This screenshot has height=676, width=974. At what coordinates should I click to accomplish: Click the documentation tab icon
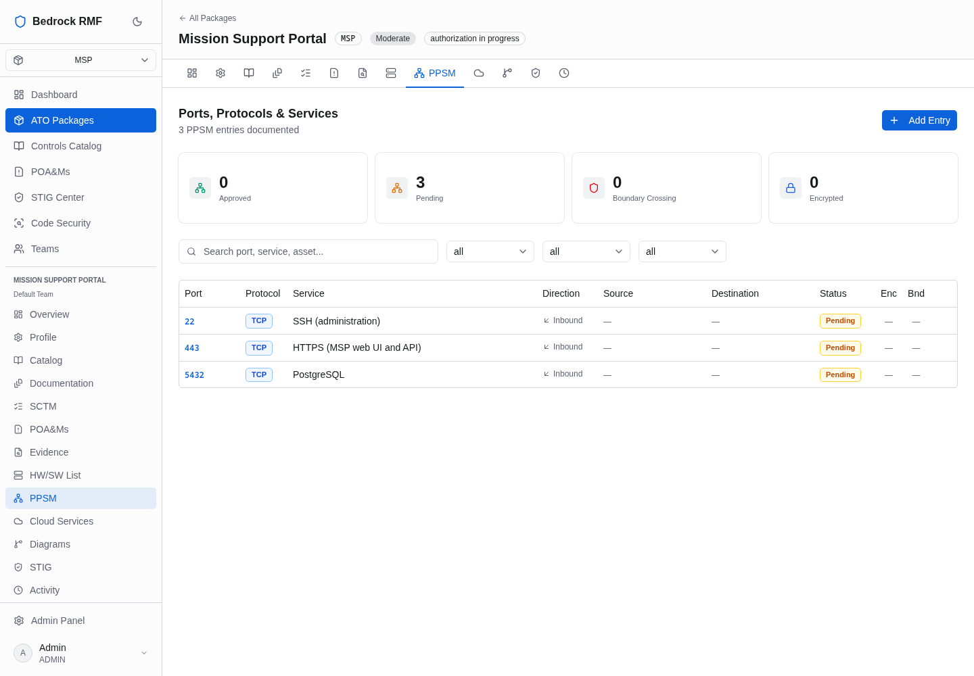click(277, 73)
